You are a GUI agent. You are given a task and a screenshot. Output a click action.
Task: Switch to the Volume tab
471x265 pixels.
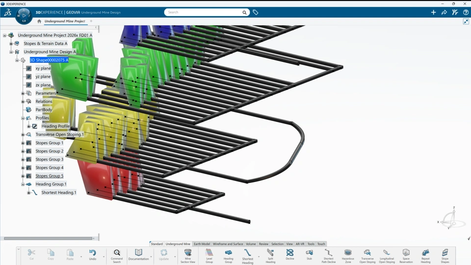[251, 244]
